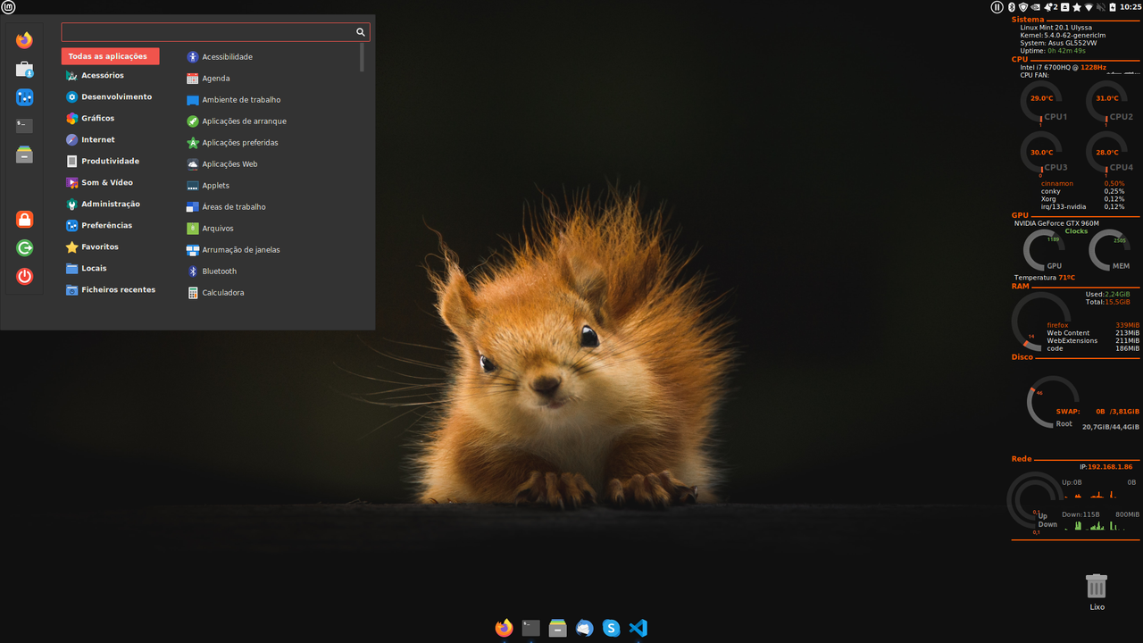
Task: Click the green Log Out icon
Action: pos(24,247)
